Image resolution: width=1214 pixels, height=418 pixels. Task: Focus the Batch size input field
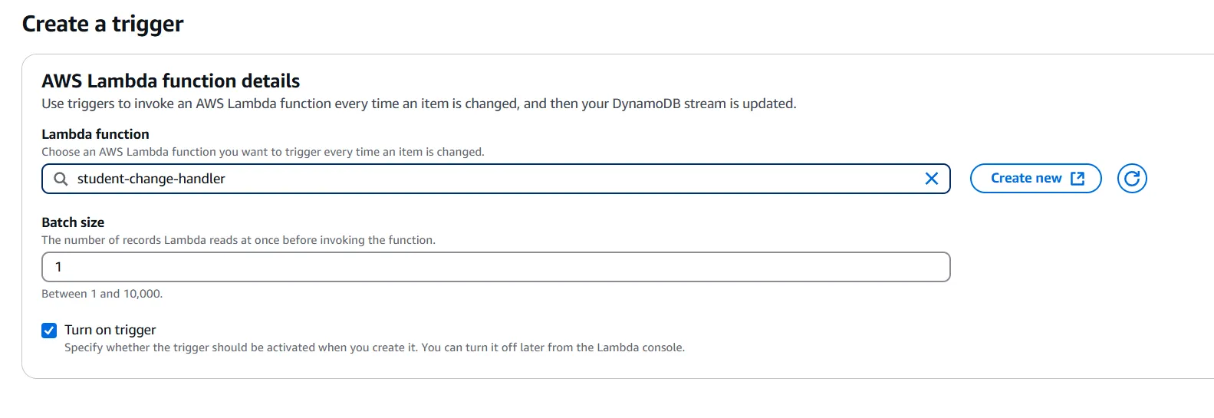click(x=495, y=267)
